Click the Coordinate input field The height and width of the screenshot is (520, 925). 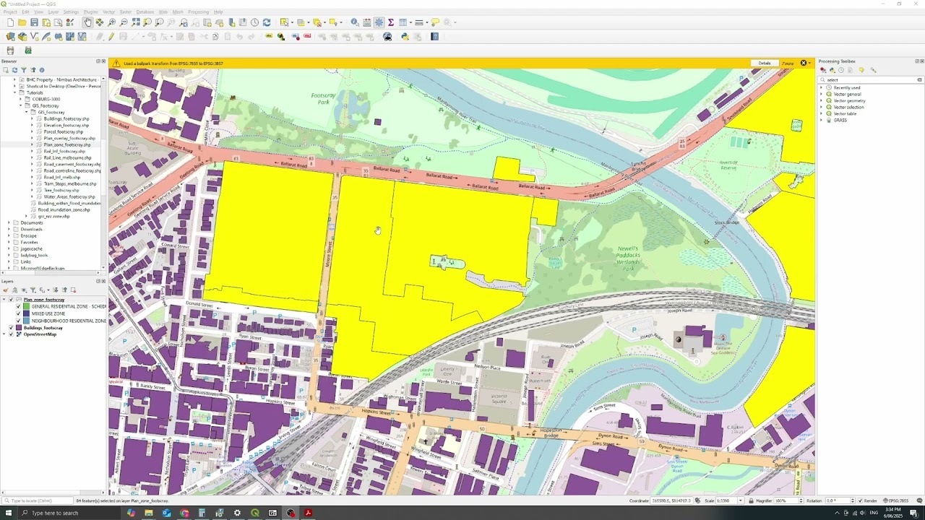point(671,500)
